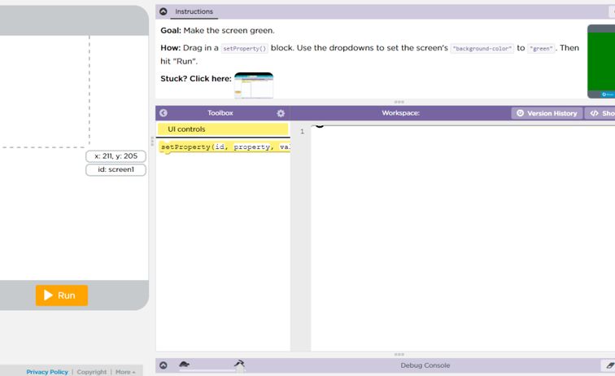
Task: Open Version History
Action: coord(547,113)
